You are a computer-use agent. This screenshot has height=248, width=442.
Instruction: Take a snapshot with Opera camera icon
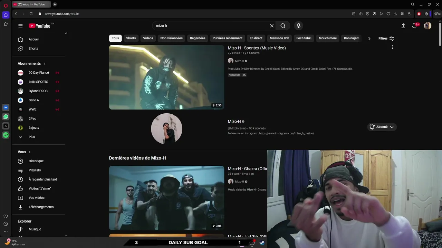[x=361, y=14]
